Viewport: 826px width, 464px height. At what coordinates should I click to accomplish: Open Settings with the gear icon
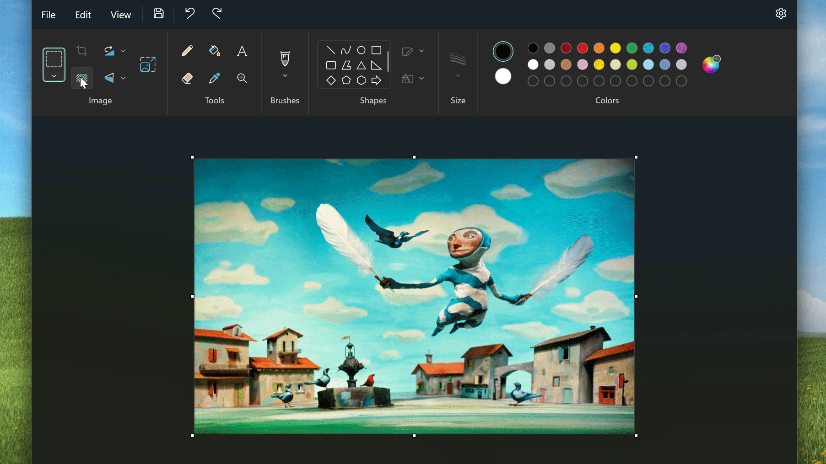pyautogui.click(x=781, y=14)
